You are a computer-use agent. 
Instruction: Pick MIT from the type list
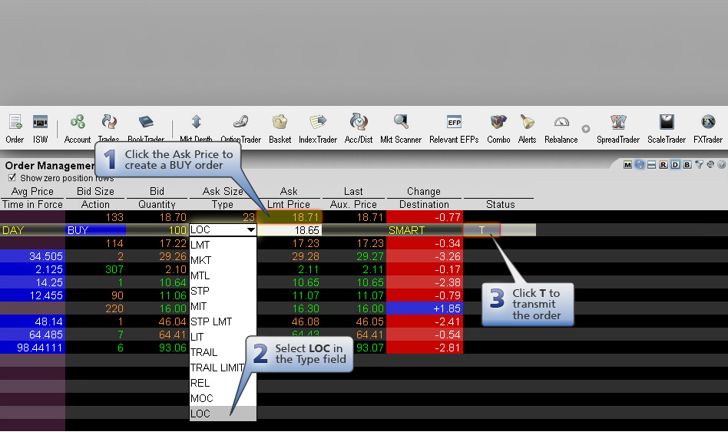223,306
